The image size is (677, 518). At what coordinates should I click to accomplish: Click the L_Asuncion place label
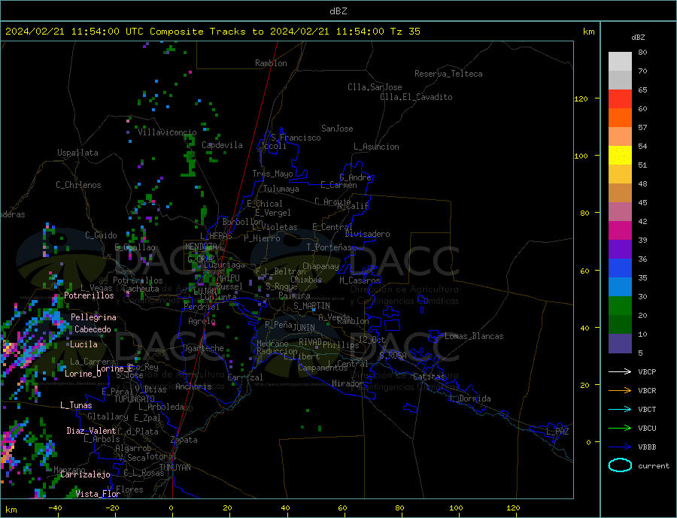tap(376, 147)
